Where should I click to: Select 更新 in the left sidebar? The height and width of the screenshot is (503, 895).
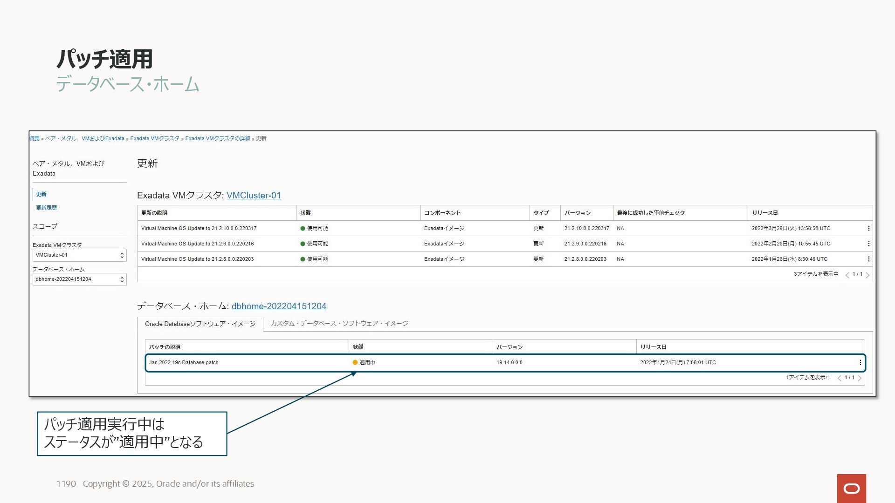pyautogui.click(x=41, y=194)
